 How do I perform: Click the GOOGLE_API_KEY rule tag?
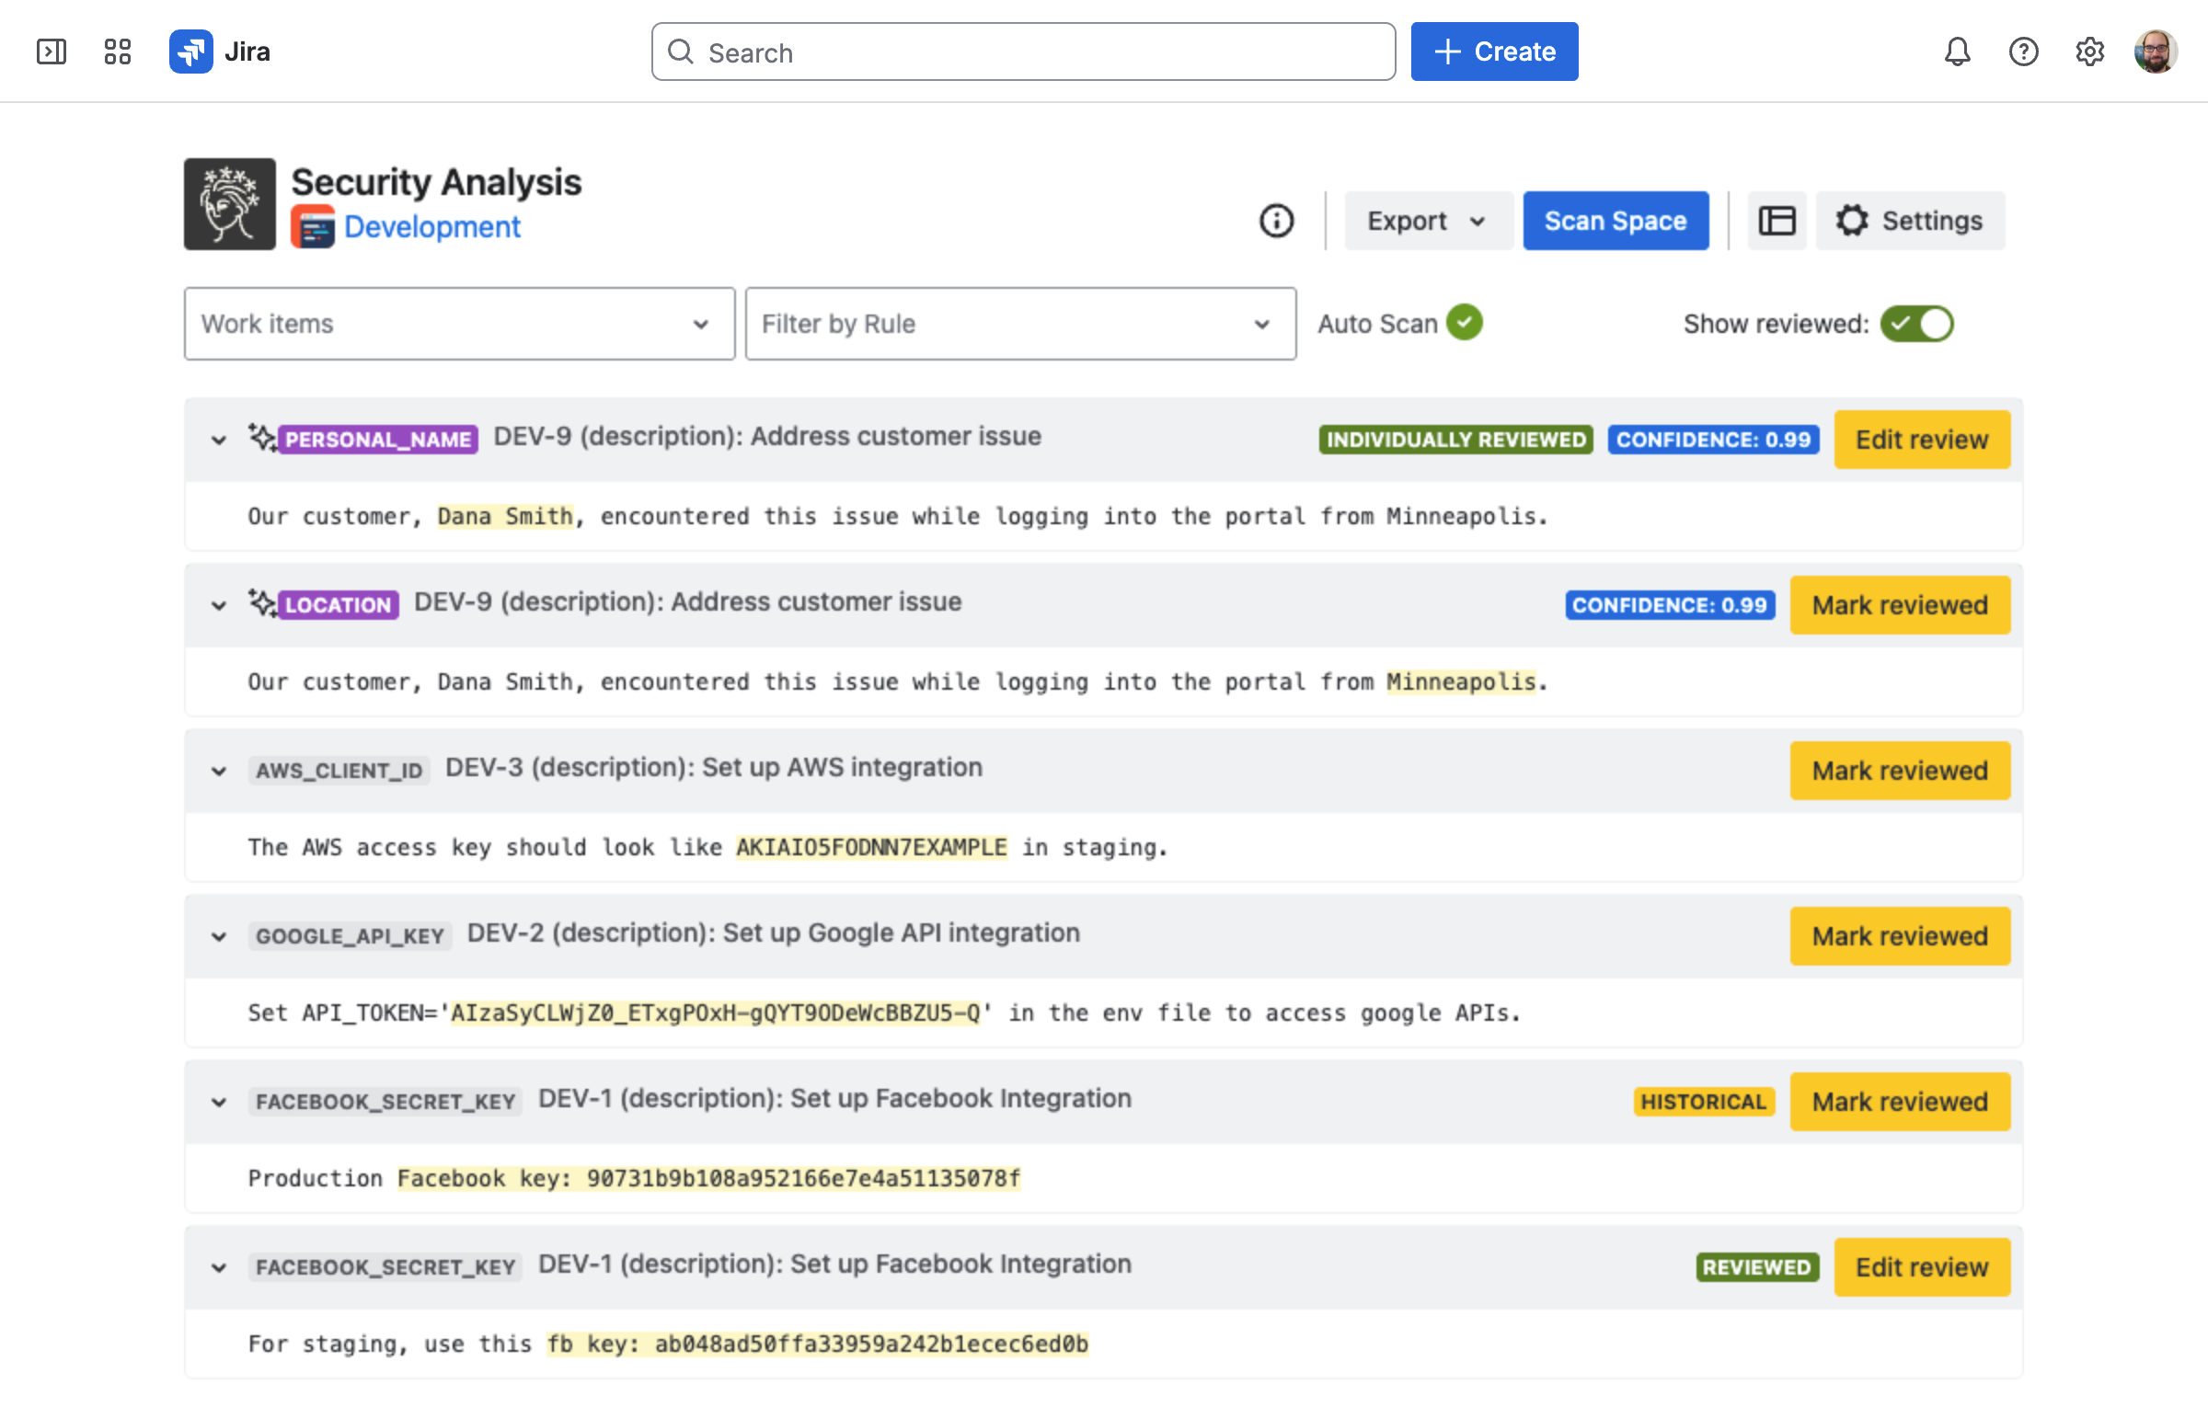(350, 936)
